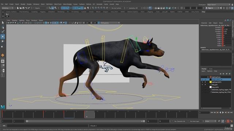Click the orange last-used tool icon
The width and height of the screenshot is (234, 131).
(x=3, y=55)
